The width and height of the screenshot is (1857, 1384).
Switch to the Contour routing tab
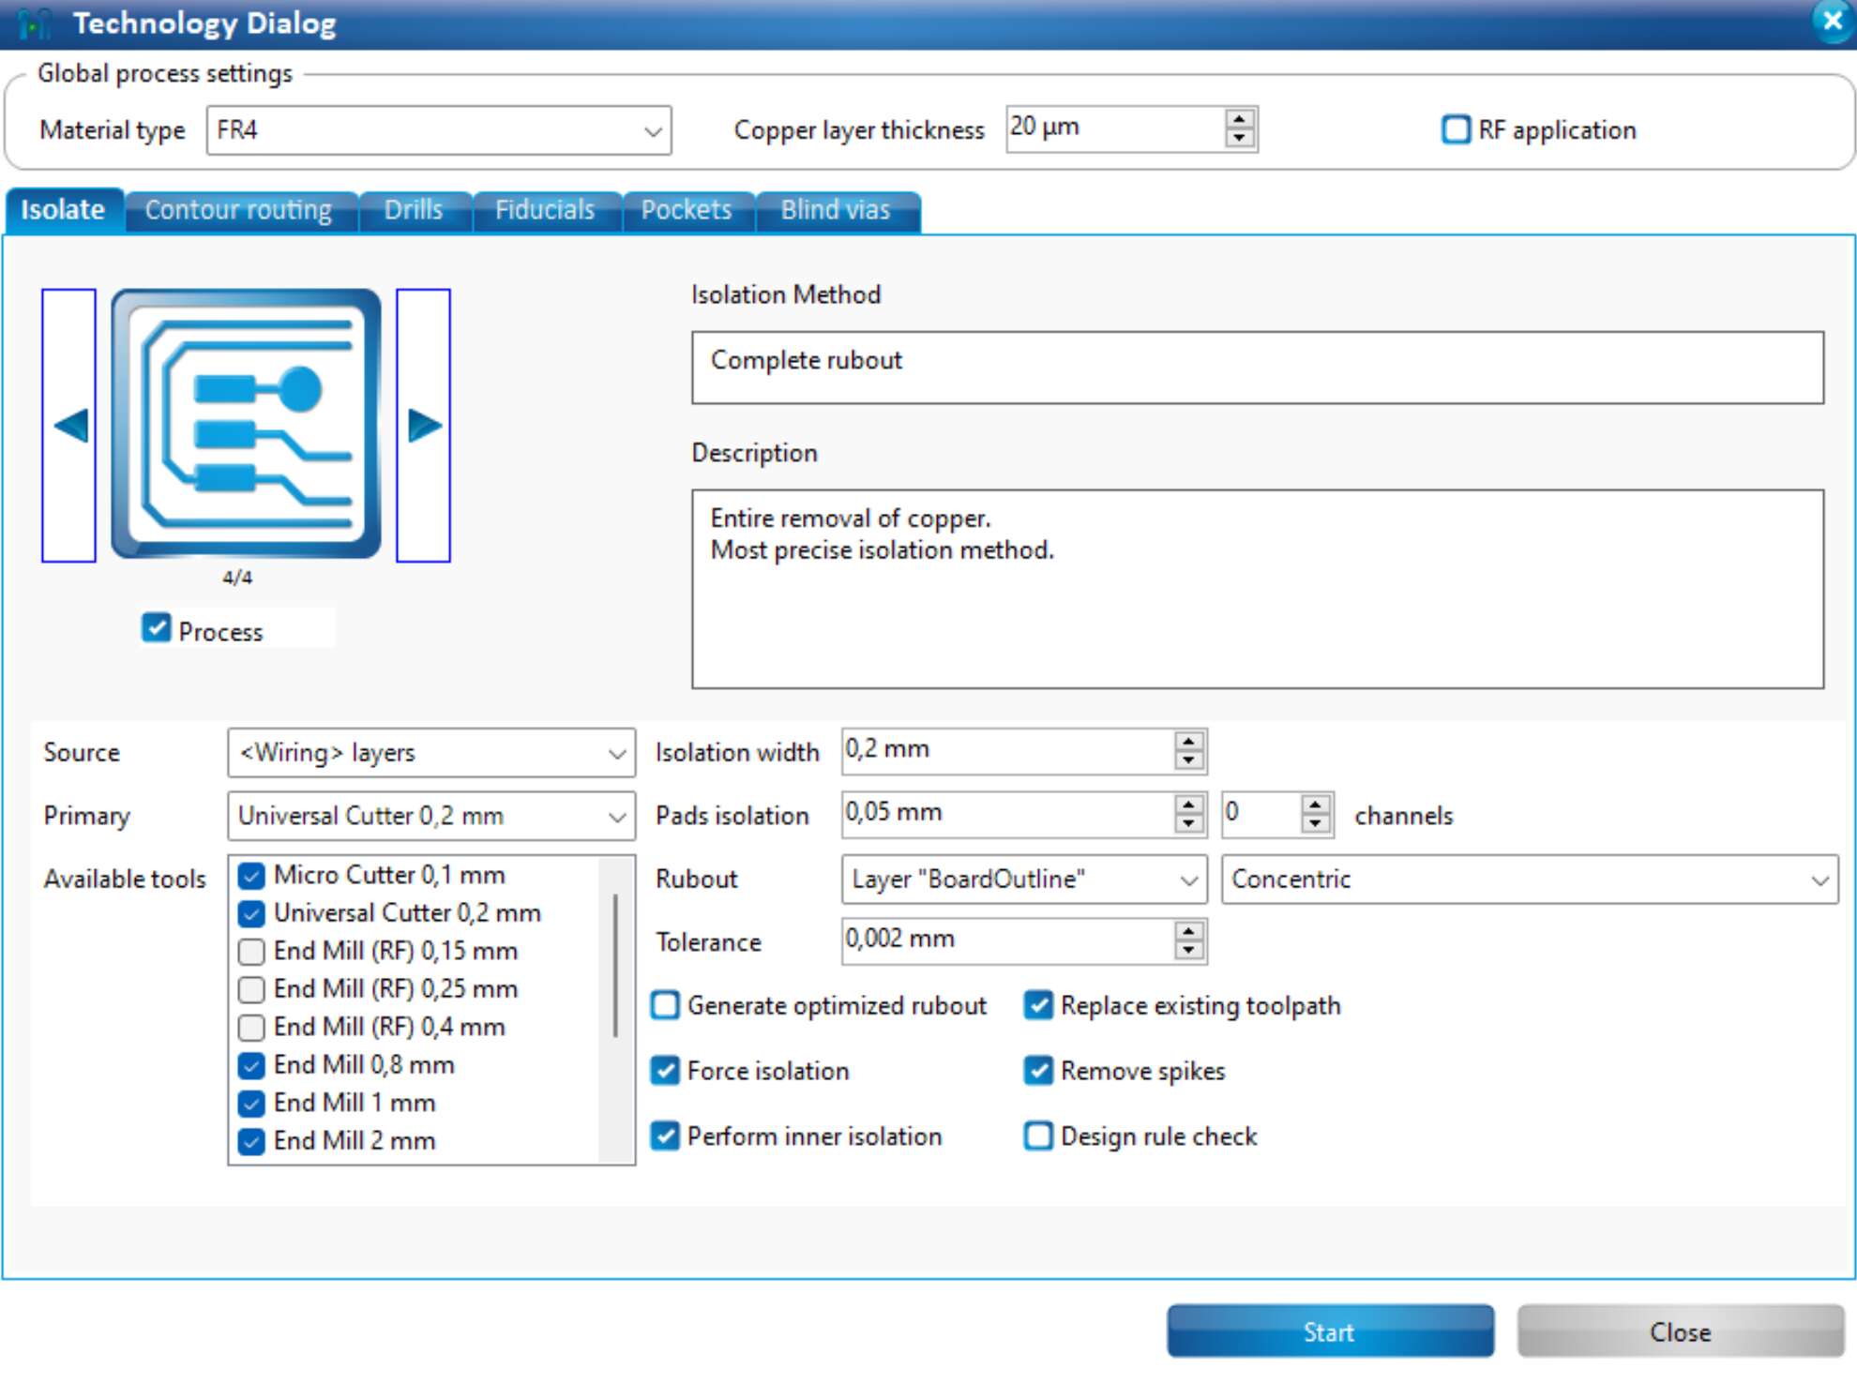239,209
